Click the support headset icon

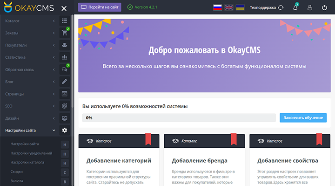(281, 8)
